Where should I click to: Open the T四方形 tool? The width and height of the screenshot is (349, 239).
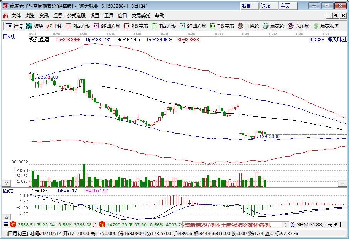pyautogui.click(x=164, y=26)
